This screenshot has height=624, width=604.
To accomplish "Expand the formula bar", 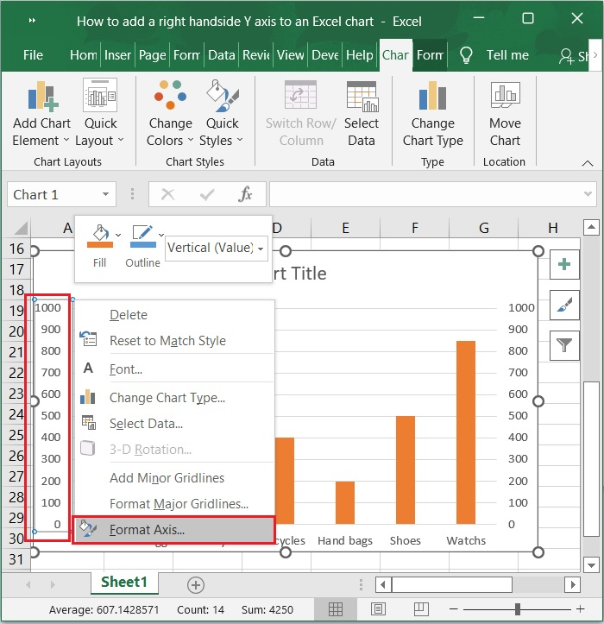I will [x=588, y=194].
